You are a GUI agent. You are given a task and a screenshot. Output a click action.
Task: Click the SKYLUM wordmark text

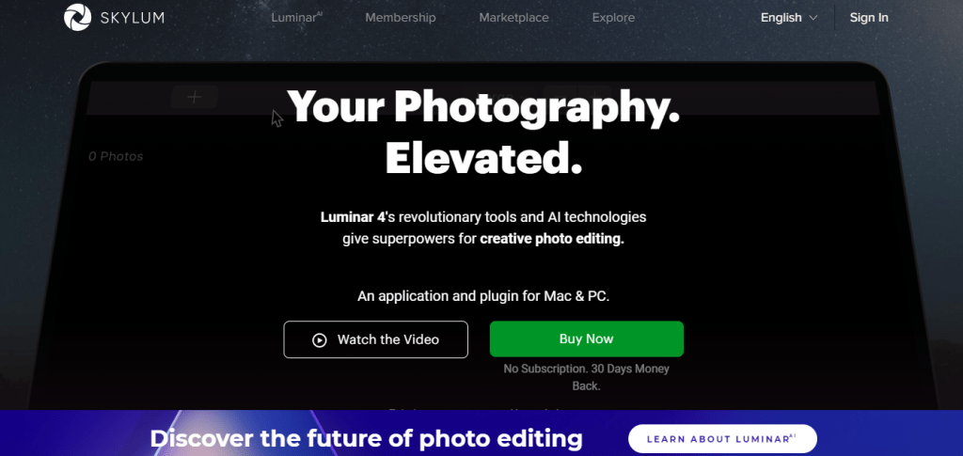click(x=132, y=18)
